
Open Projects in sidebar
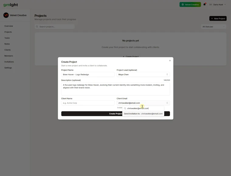[x=8, y=32]
